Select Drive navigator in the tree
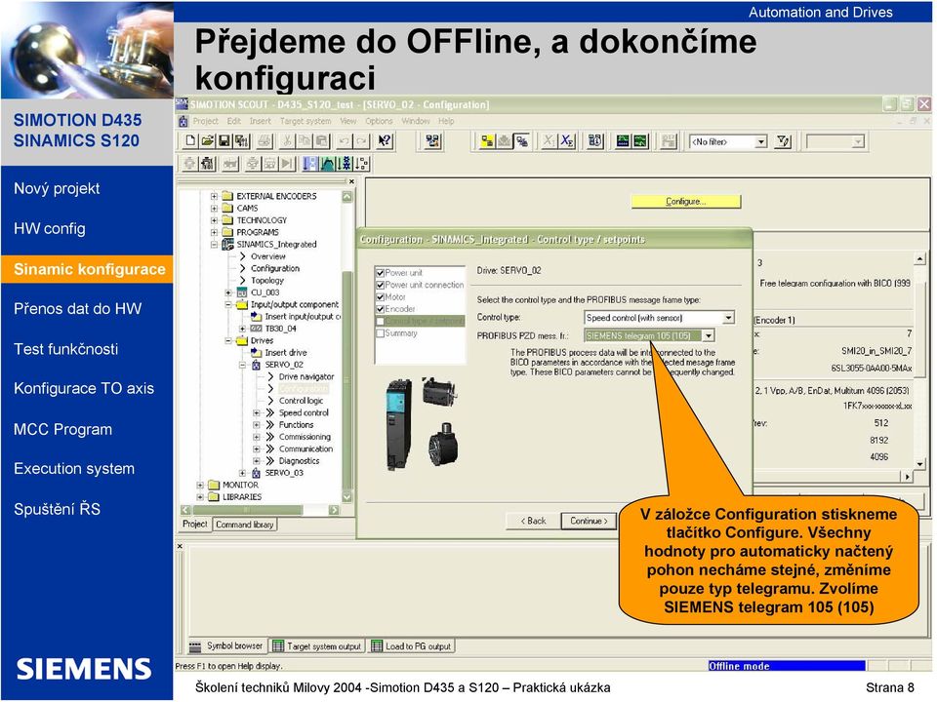937x702 pixels. coord(306,377)
